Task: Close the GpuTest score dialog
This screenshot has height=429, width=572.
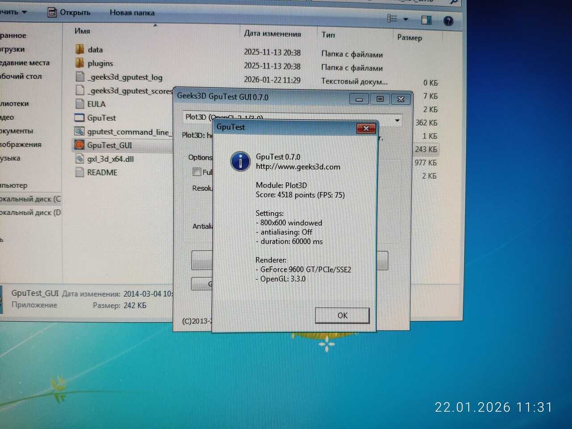Action: pos(366,128)
